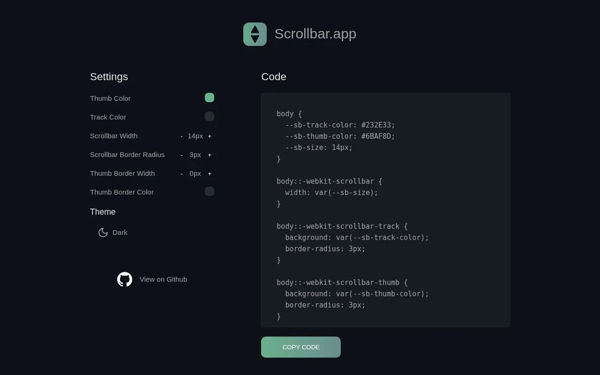Toggle the Dark theme label
600x375 pixels.
(x=120, y=232)
